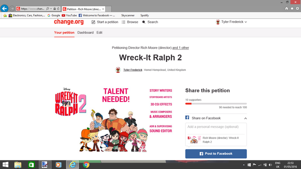Click the browser forward arrow button
This screenshot has width=301, height=169.
pos(12,8)
